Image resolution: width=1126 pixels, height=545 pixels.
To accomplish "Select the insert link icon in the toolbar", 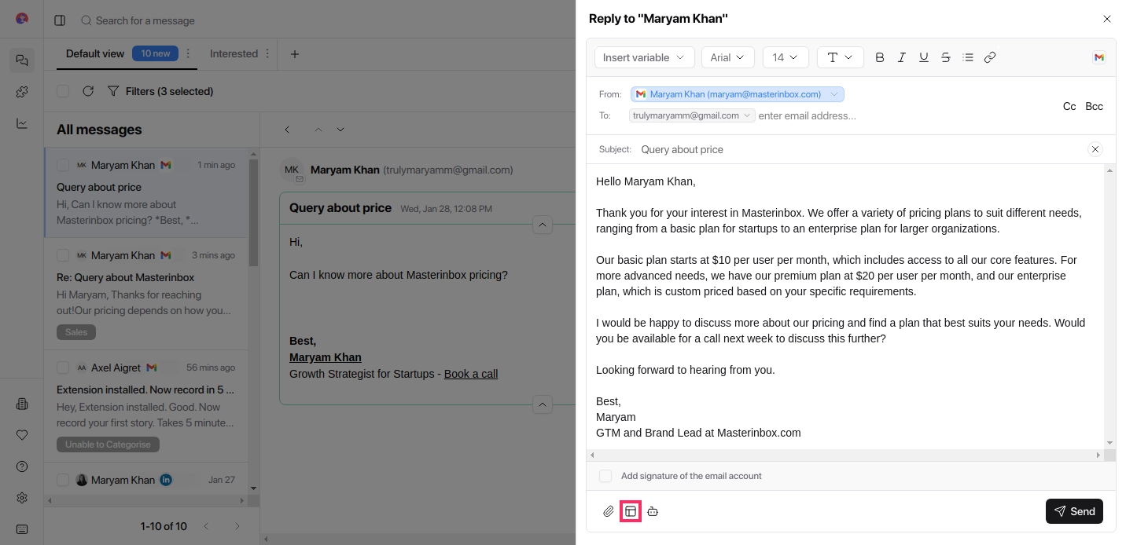I will coord(990,57).
